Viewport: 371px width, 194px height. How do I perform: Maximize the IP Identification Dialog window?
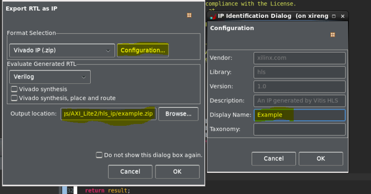(x=333, y=16)
